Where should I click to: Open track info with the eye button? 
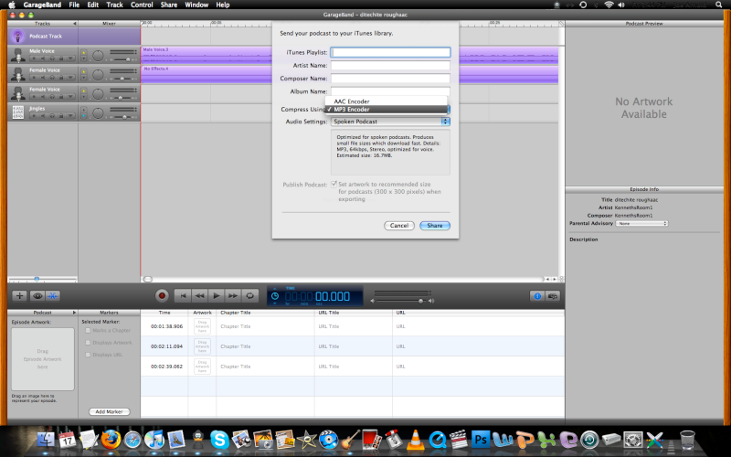click(x=37, y=295)
